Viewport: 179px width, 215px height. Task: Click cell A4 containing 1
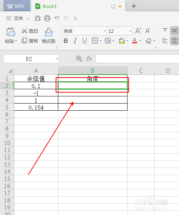click(x=36, y=100)
